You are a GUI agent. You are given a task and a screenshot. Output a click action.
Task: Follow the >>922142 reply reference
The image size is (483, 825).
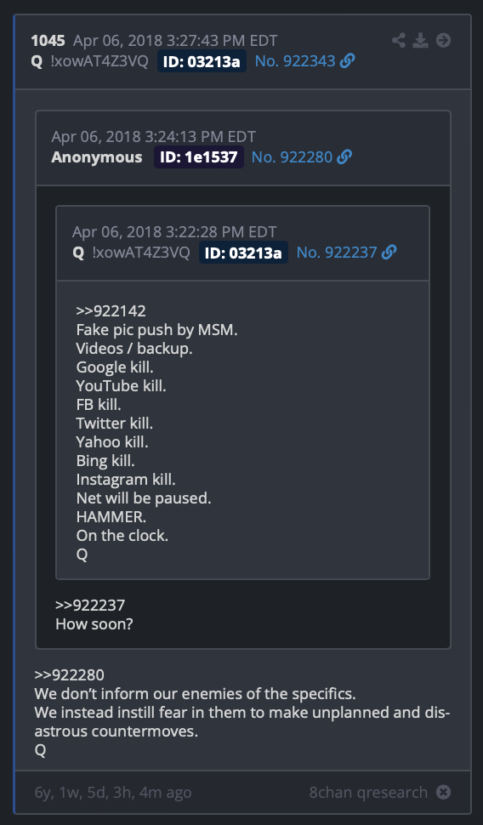pos(111,311)
